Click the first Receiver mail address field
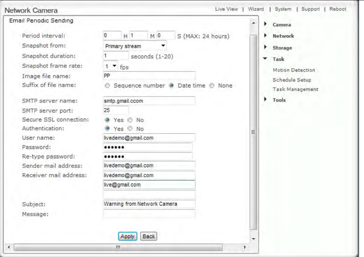 (x=149, y=175)
